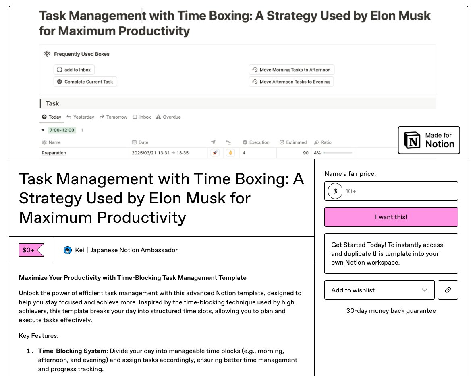Click the Key Features: text
The width and height of the screenshot is (475, 376).
click(x=38, y=335)
